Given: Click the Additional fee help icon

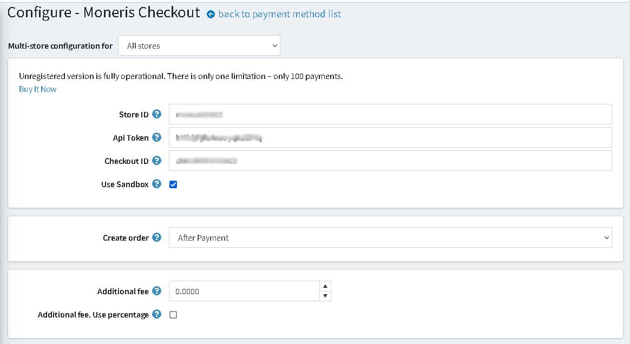Looking at the screenshot, I should 157,291.
